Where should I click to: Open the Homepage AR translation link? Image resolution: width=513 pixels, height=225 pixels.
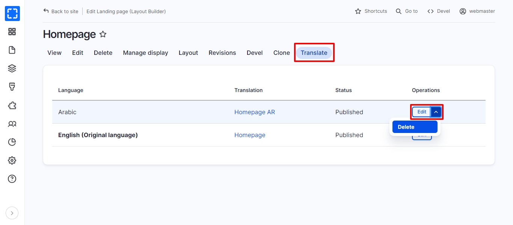(x=254, y=112)
